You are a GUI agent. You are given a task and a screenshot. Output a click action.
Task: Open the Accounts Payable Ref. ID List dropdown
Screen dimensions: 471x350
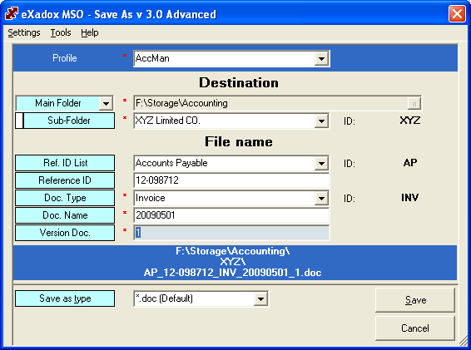pyautogui.click(x=321, y=163)
